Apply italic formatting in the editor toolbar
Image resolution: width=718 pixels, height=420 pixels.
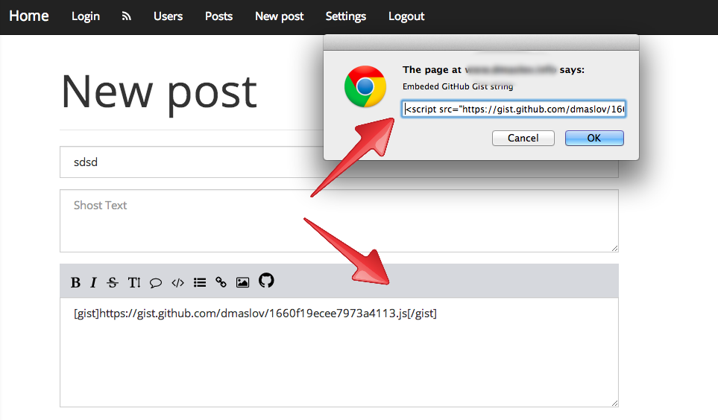(x=93, y=283)
